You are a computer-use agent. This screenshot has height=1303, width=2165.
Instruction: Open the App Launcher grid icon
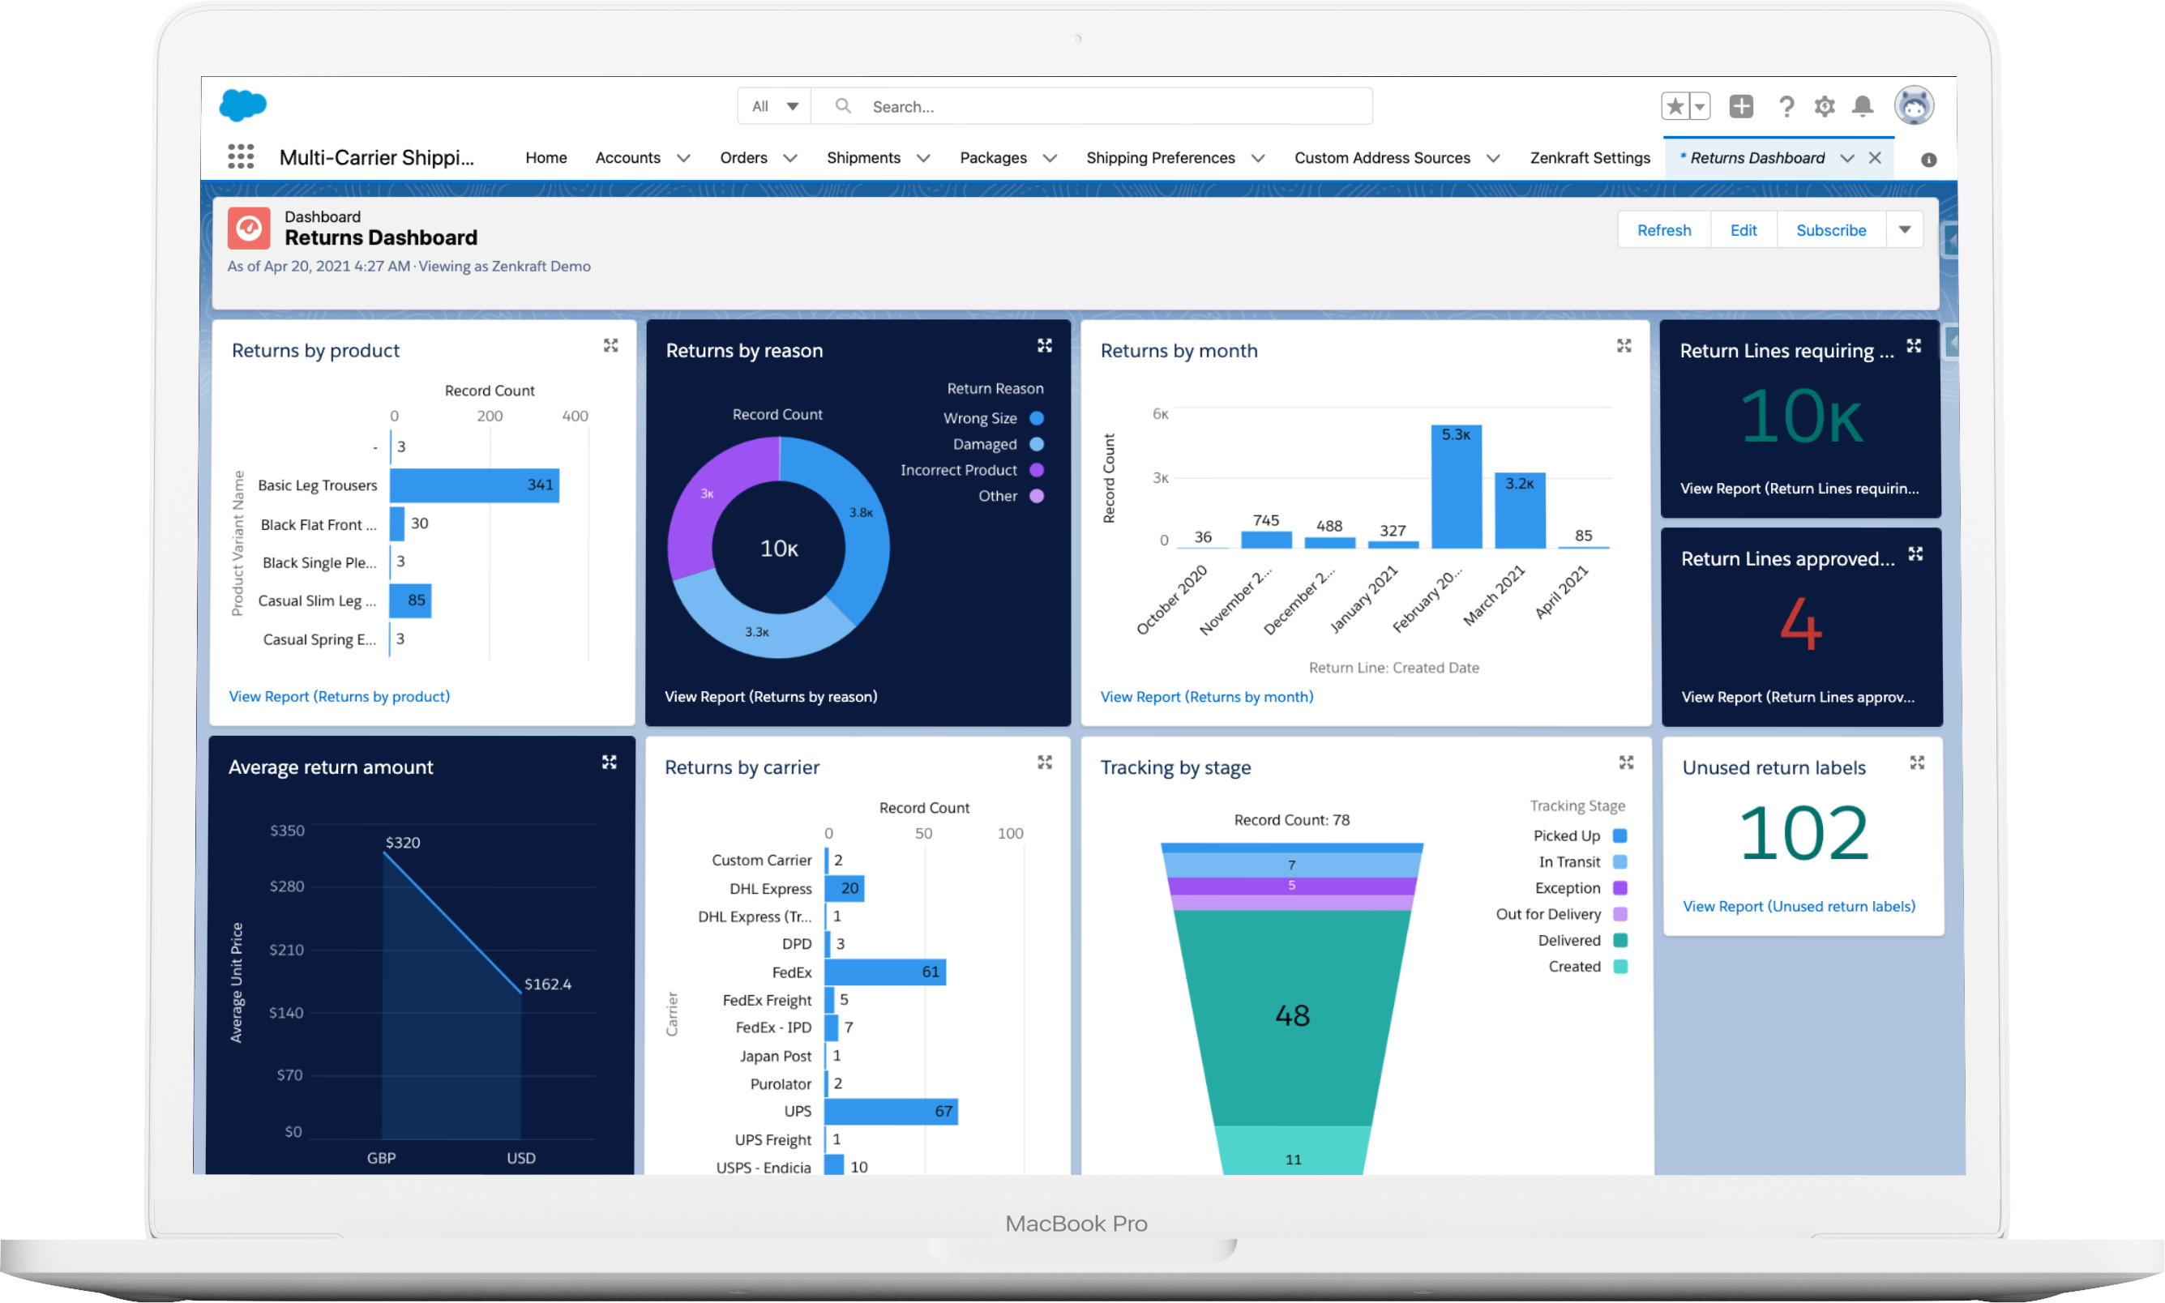241,157
